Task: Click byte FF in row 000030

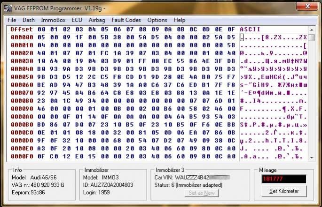Action: tap(142, 61)
